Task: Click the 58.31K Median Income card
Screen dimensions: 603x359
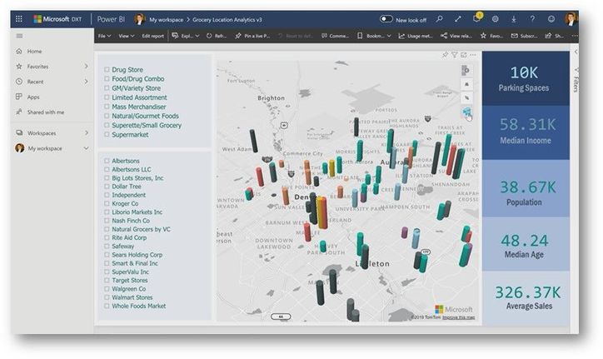Action: pos(526,132)
